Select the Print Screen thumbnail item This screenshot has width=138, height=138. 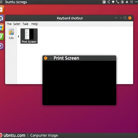29,36
